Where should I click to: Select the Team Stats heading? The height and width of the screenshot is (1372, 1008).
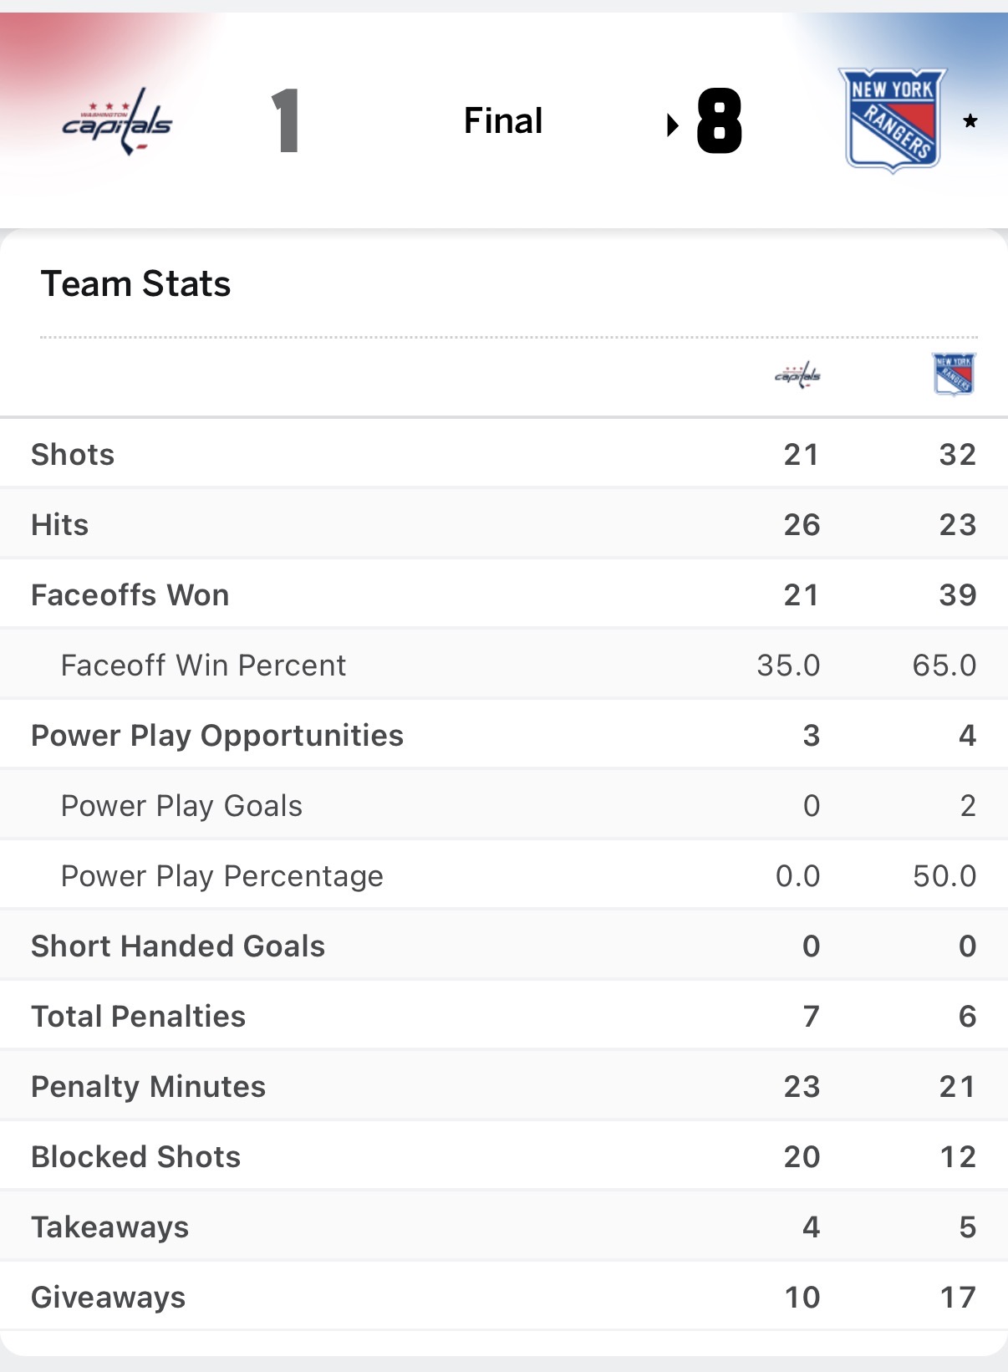coord(135,284)
